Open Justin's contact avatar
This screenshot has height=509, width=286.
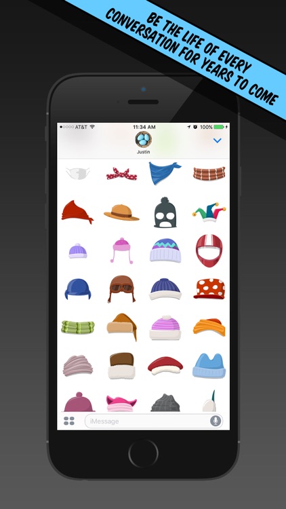143,139
